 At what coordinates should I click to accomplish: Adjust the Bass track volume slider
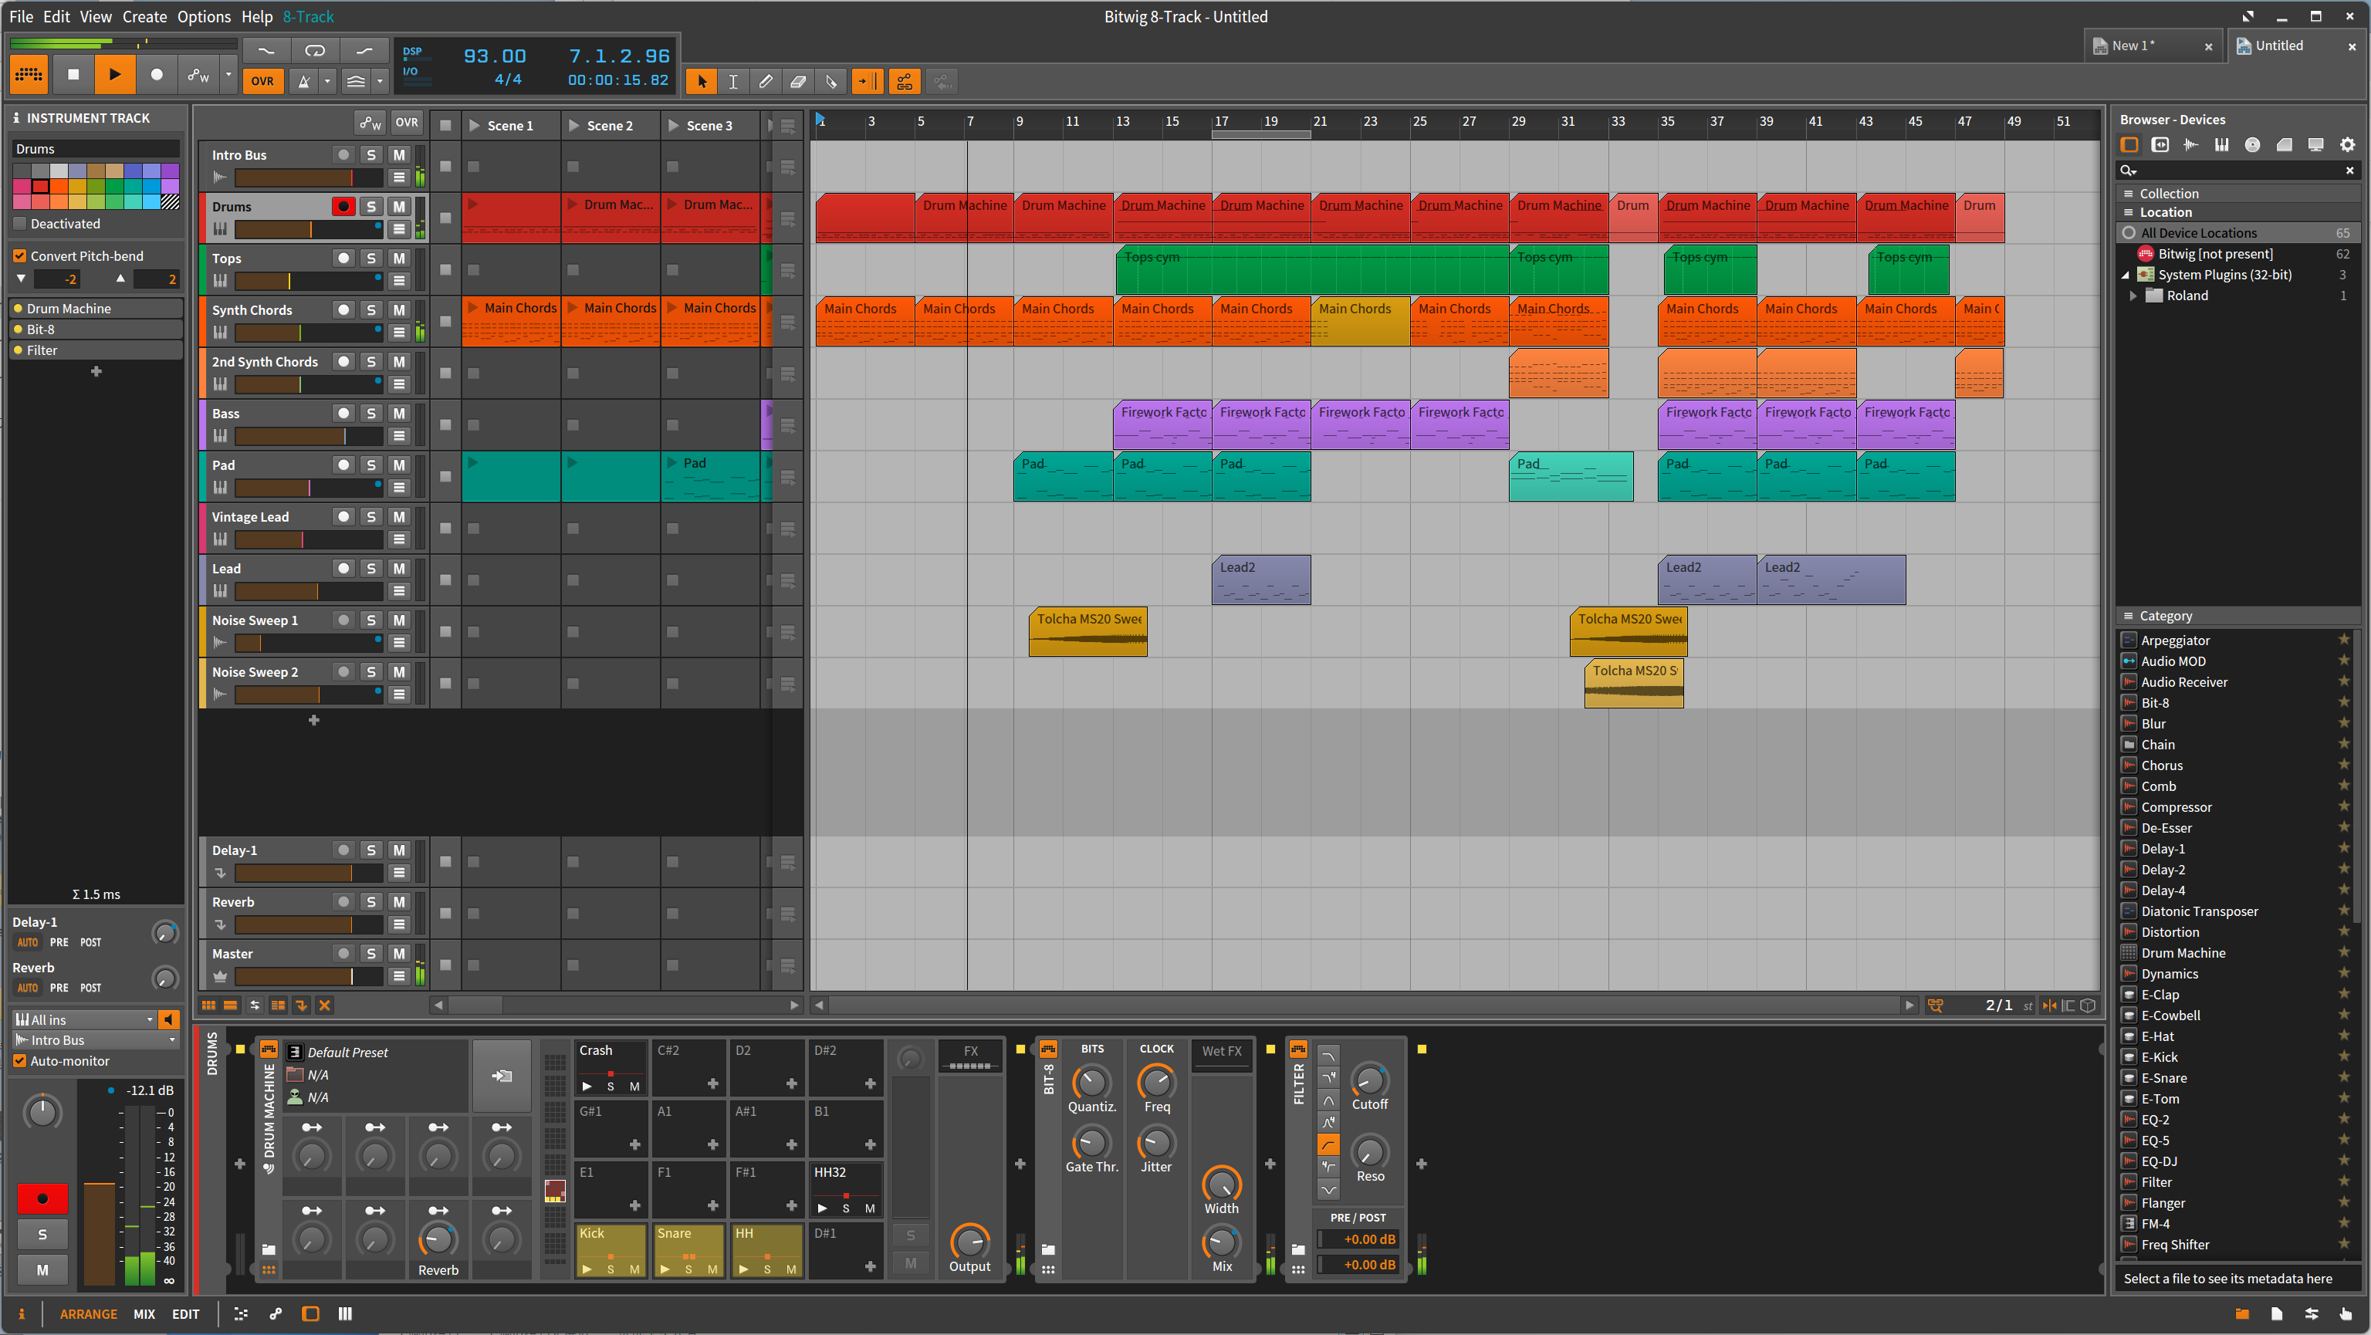click(309, 436)
